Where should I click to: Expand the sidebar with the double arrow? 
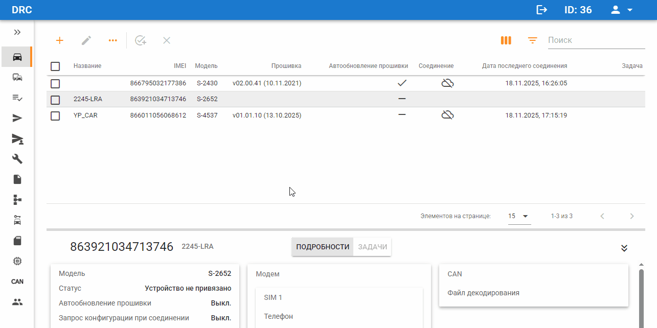17,32
